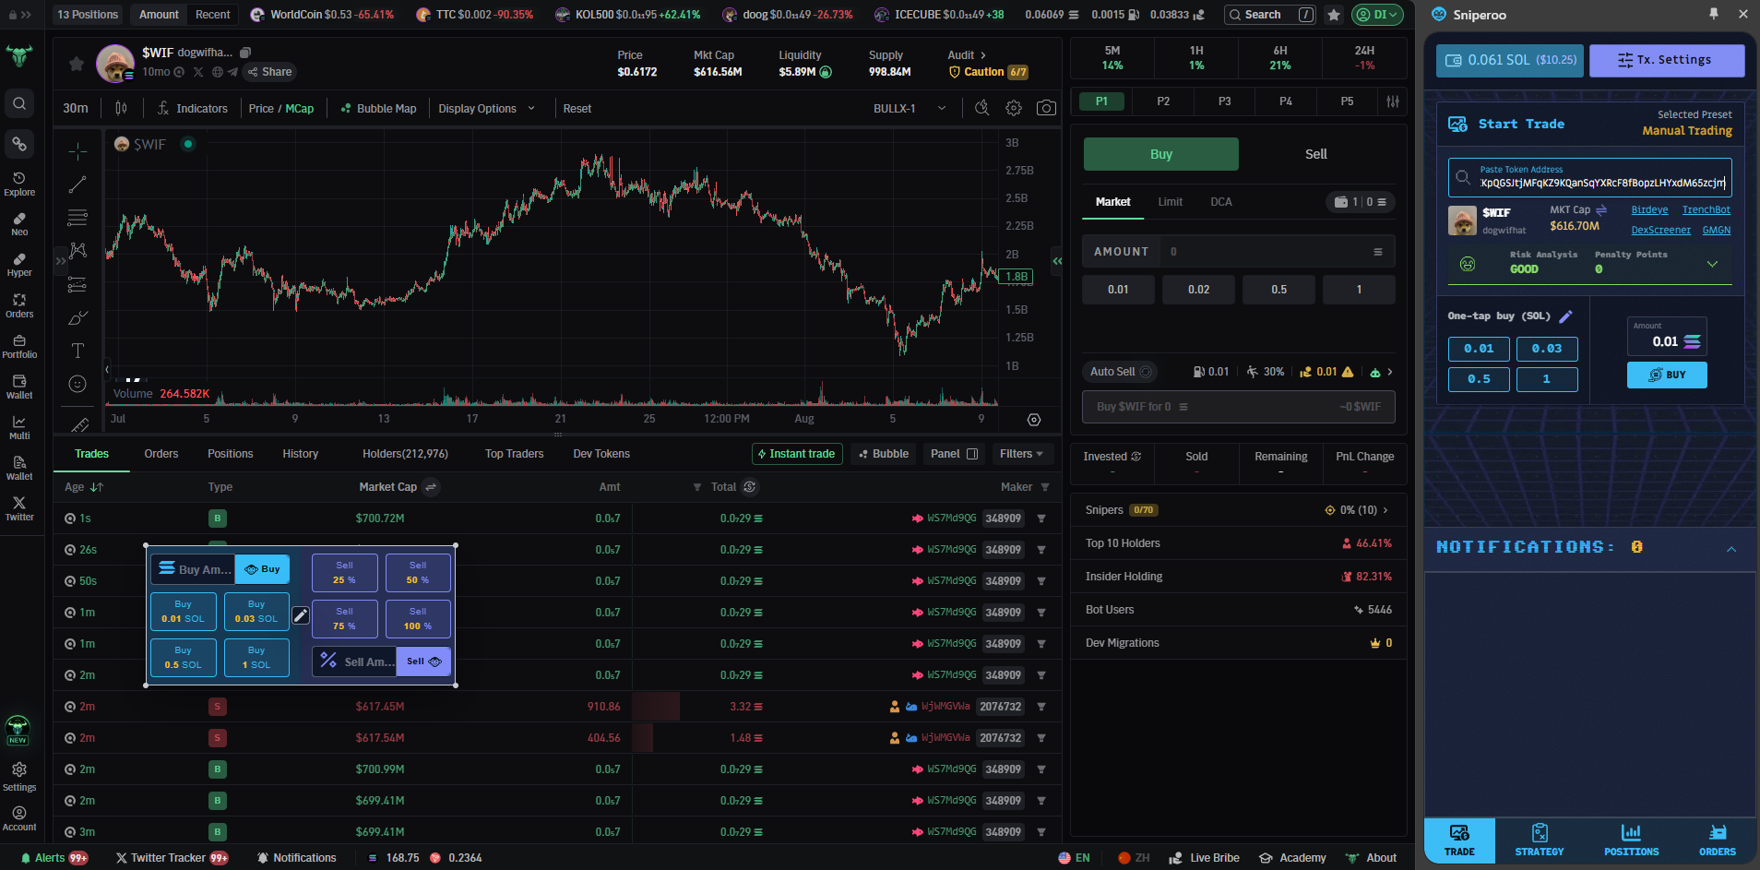Open the Sniperoo STRATEGY tab
The image size is (1760, 870).
(1539, 840)
